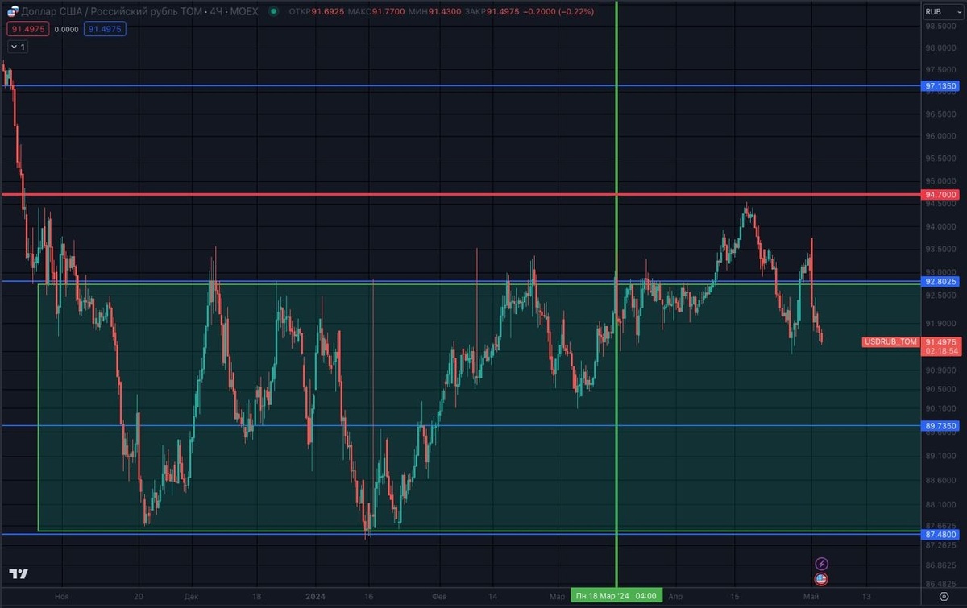Select the 97.1350 blue price label
Viewport: 967px width, 608px height.
point(941,85)
